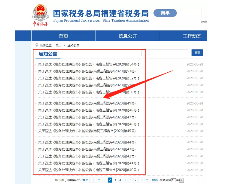Click the date beside the 第54号 announcement
Viewport: 228px width, 192px height.
pyautogui.click(x=195, y=64)
